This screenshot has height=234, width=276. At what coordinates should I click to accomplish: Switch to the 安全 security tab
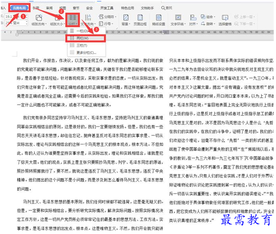[x=89, y=8]
